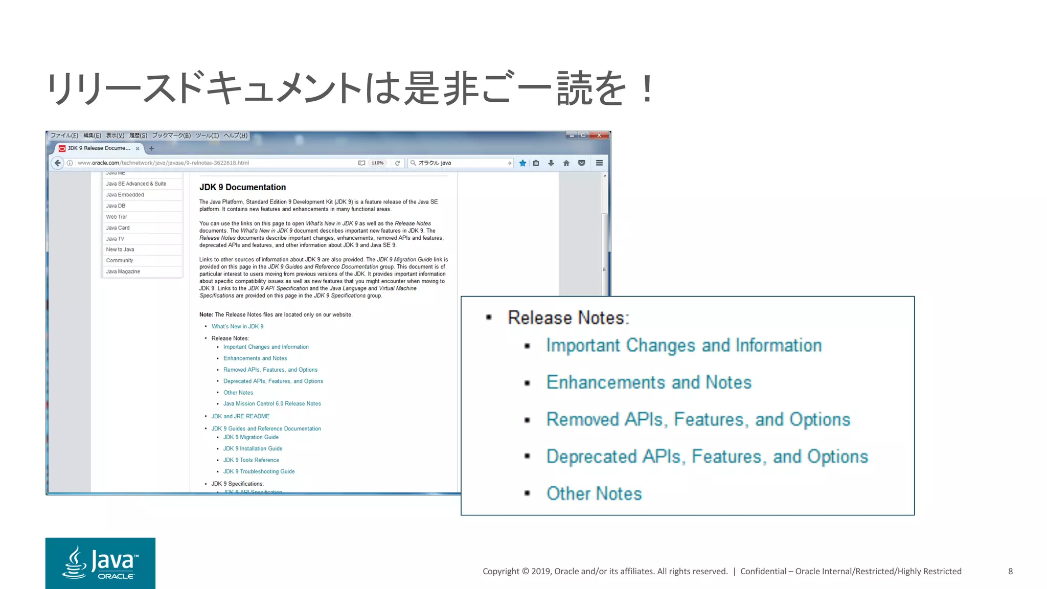Open the JDK 9 Installation Guide link

click(x=253, y=449)
